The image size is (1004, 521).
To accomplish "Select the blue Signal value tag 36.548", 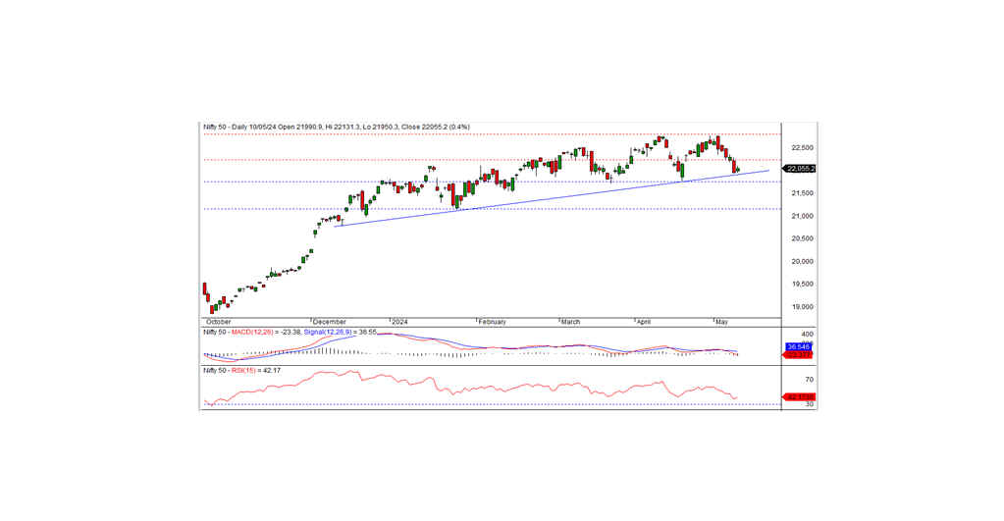I will coord(798,346).
